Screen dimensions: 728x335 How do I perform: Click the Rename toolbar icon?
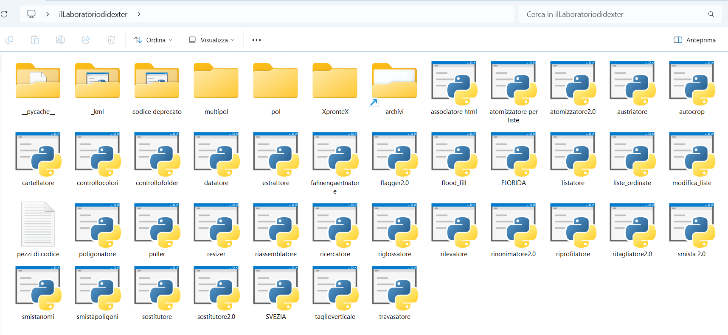[x=60, y=40]
